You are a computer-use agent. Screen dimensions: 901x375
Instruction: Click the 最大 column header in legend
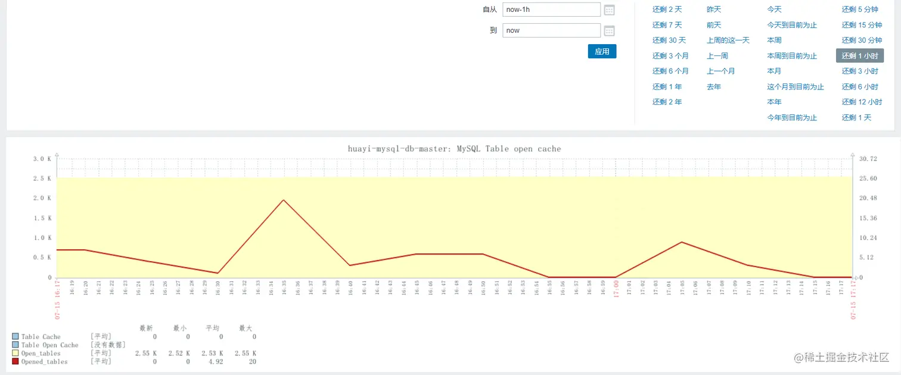(x=246, y=328)
